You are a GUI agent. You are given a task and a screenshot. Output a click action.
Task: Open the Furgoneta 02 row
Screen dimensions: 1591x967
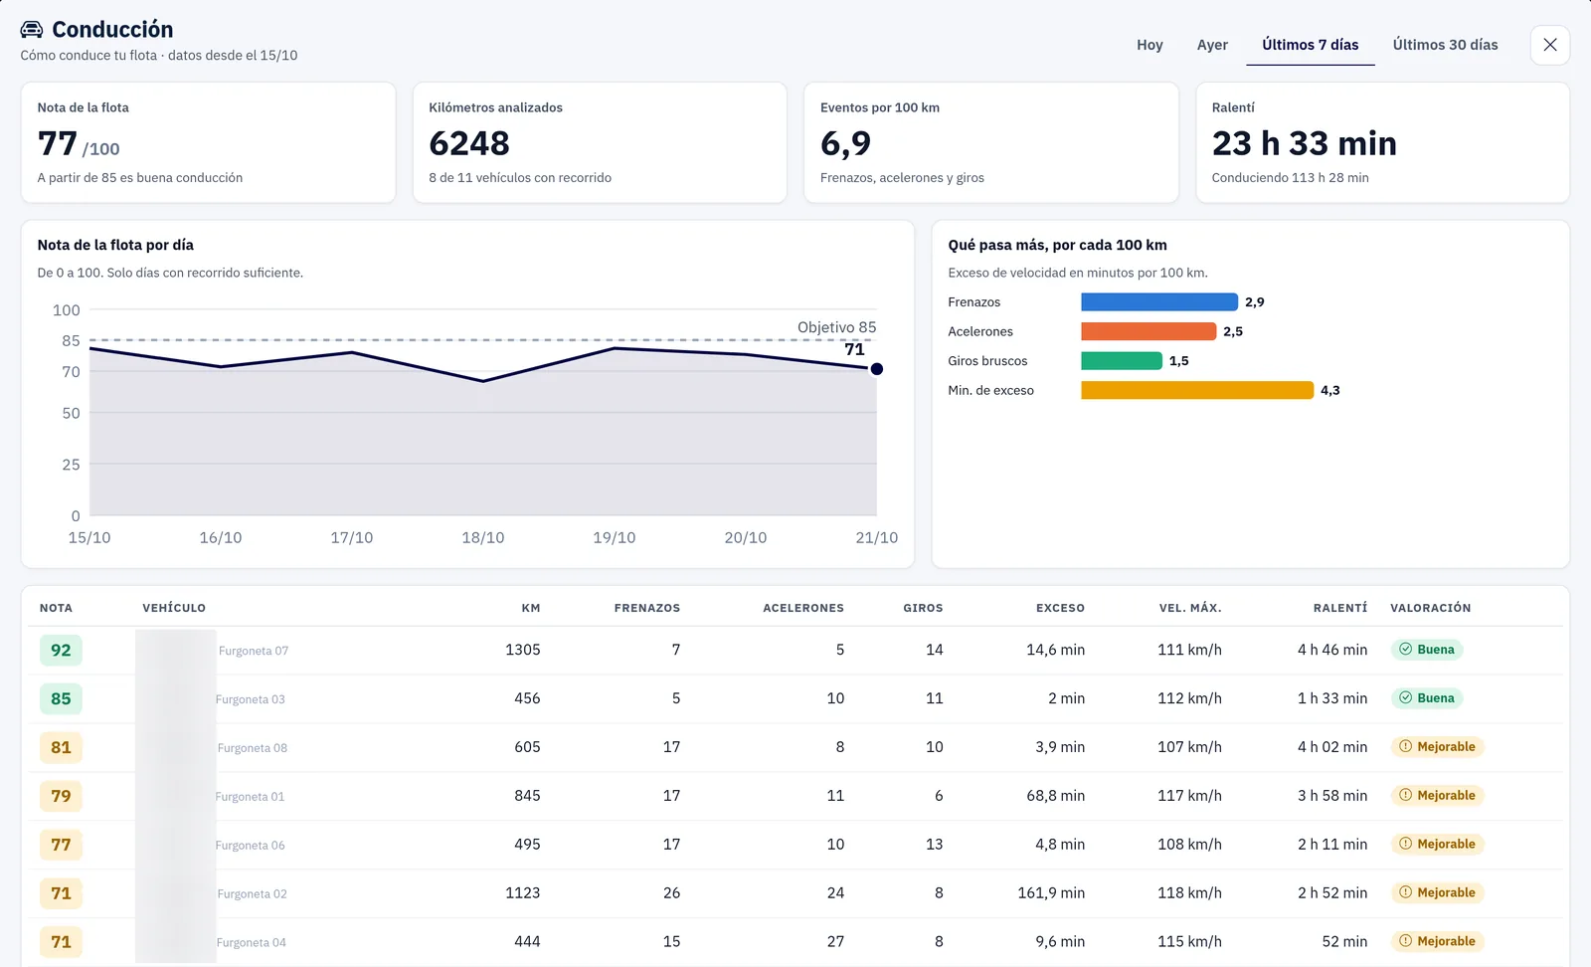tap(795, 893)
